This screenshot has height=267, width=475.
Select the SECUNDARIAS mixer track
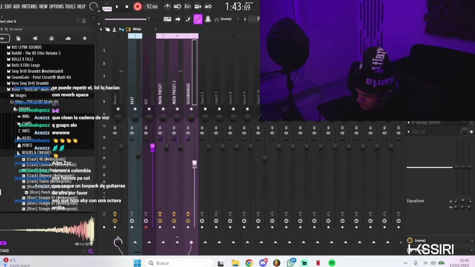[188, 93]
